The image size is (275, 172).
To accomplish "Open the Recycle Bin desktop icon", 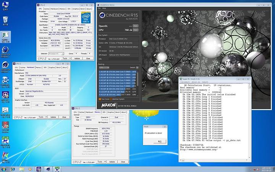I will tap(5, 21).
